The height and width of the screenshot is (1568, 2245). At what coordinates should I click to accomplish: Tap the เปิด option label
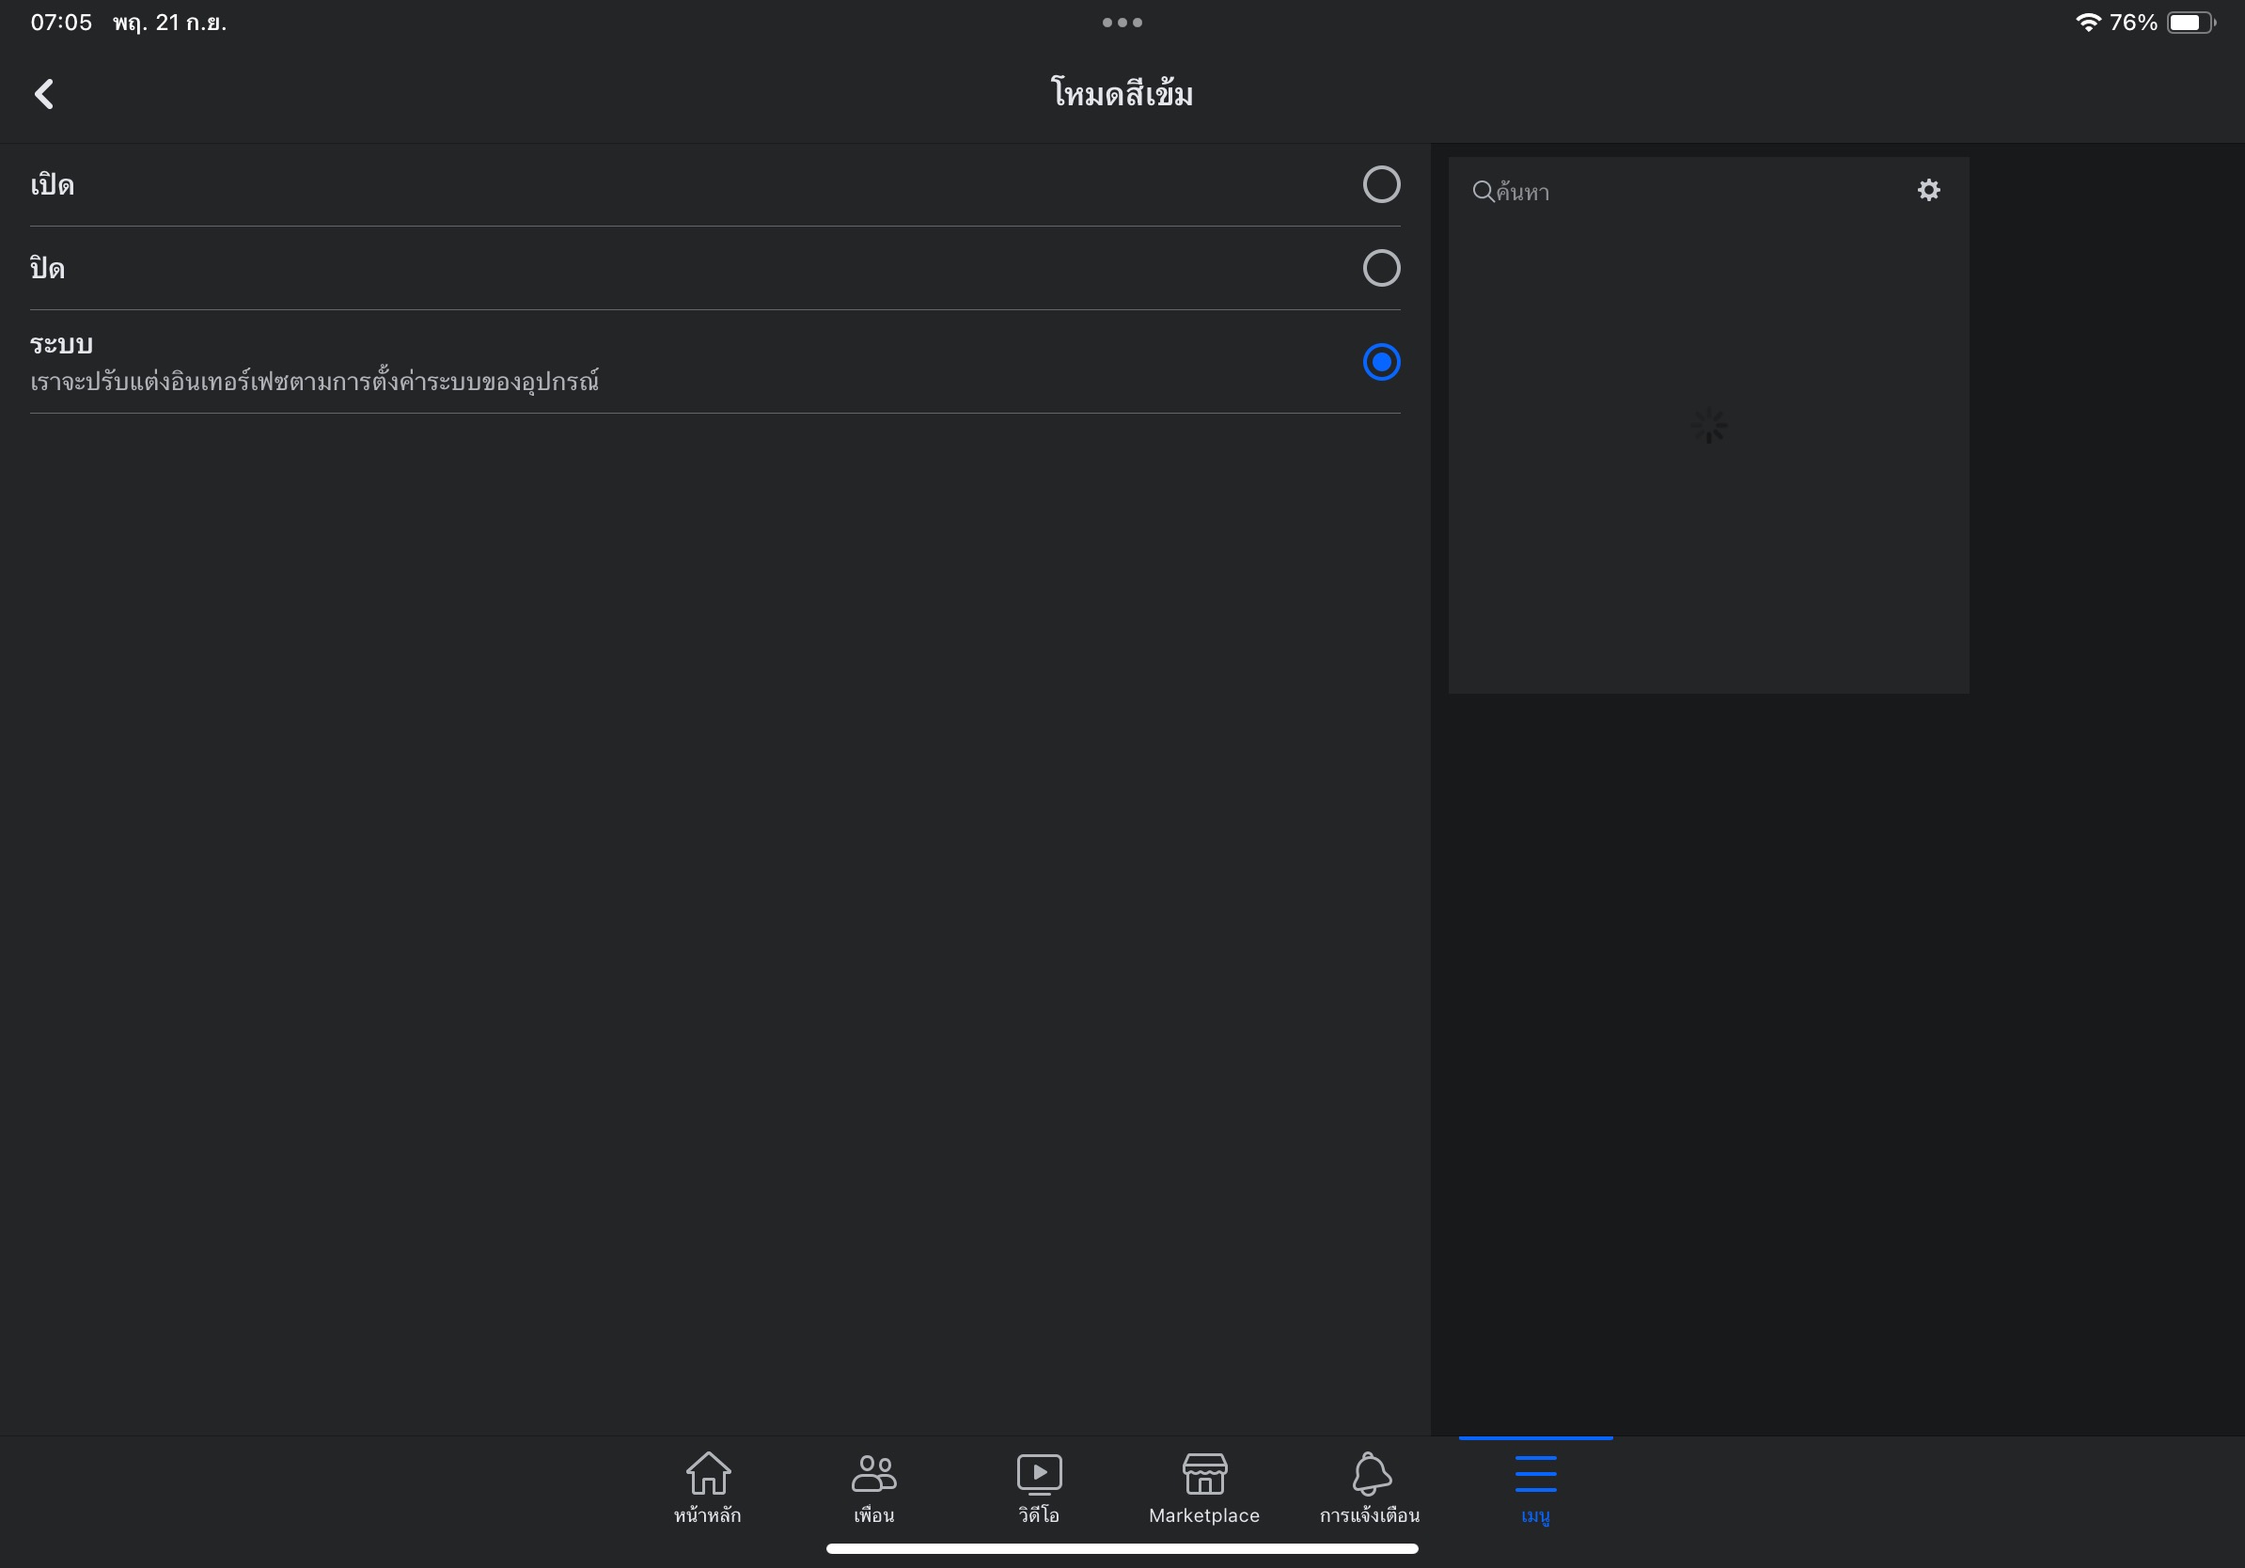point(53,185)
